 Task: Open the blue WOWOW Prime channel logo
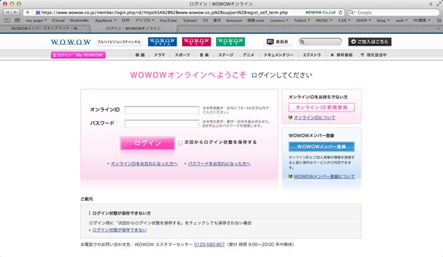(163, 42)
